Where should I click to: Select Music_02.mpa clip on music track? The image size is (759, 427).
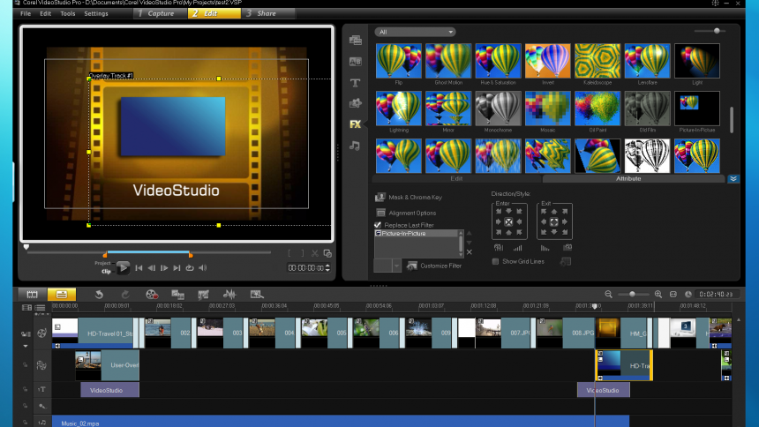[x=341, y=423]
